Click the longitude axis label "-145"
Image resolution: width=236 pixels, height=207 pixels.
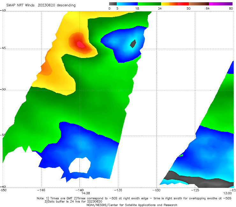point(41,190)
